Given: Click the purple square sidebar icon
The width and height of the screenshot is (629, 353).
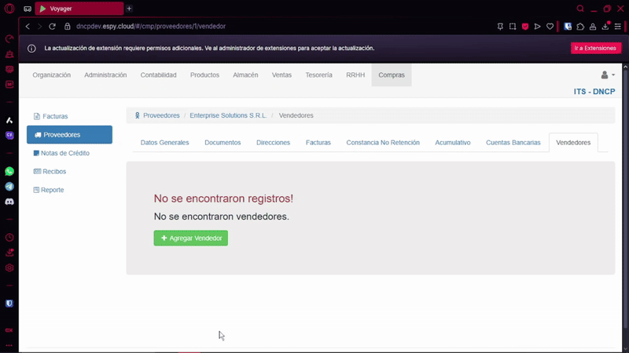Looking at the screenshot, I should [9, 135].
